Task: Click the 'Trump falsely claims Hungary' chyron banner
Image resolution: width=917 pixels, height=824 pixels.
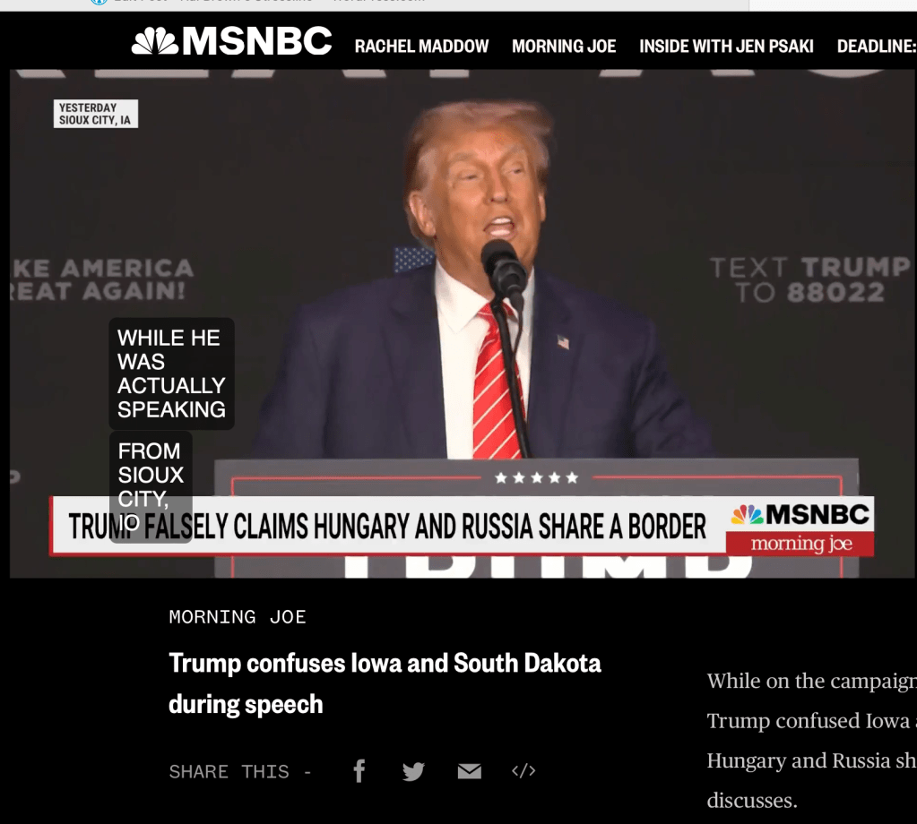Action: (x=387, y=526)
